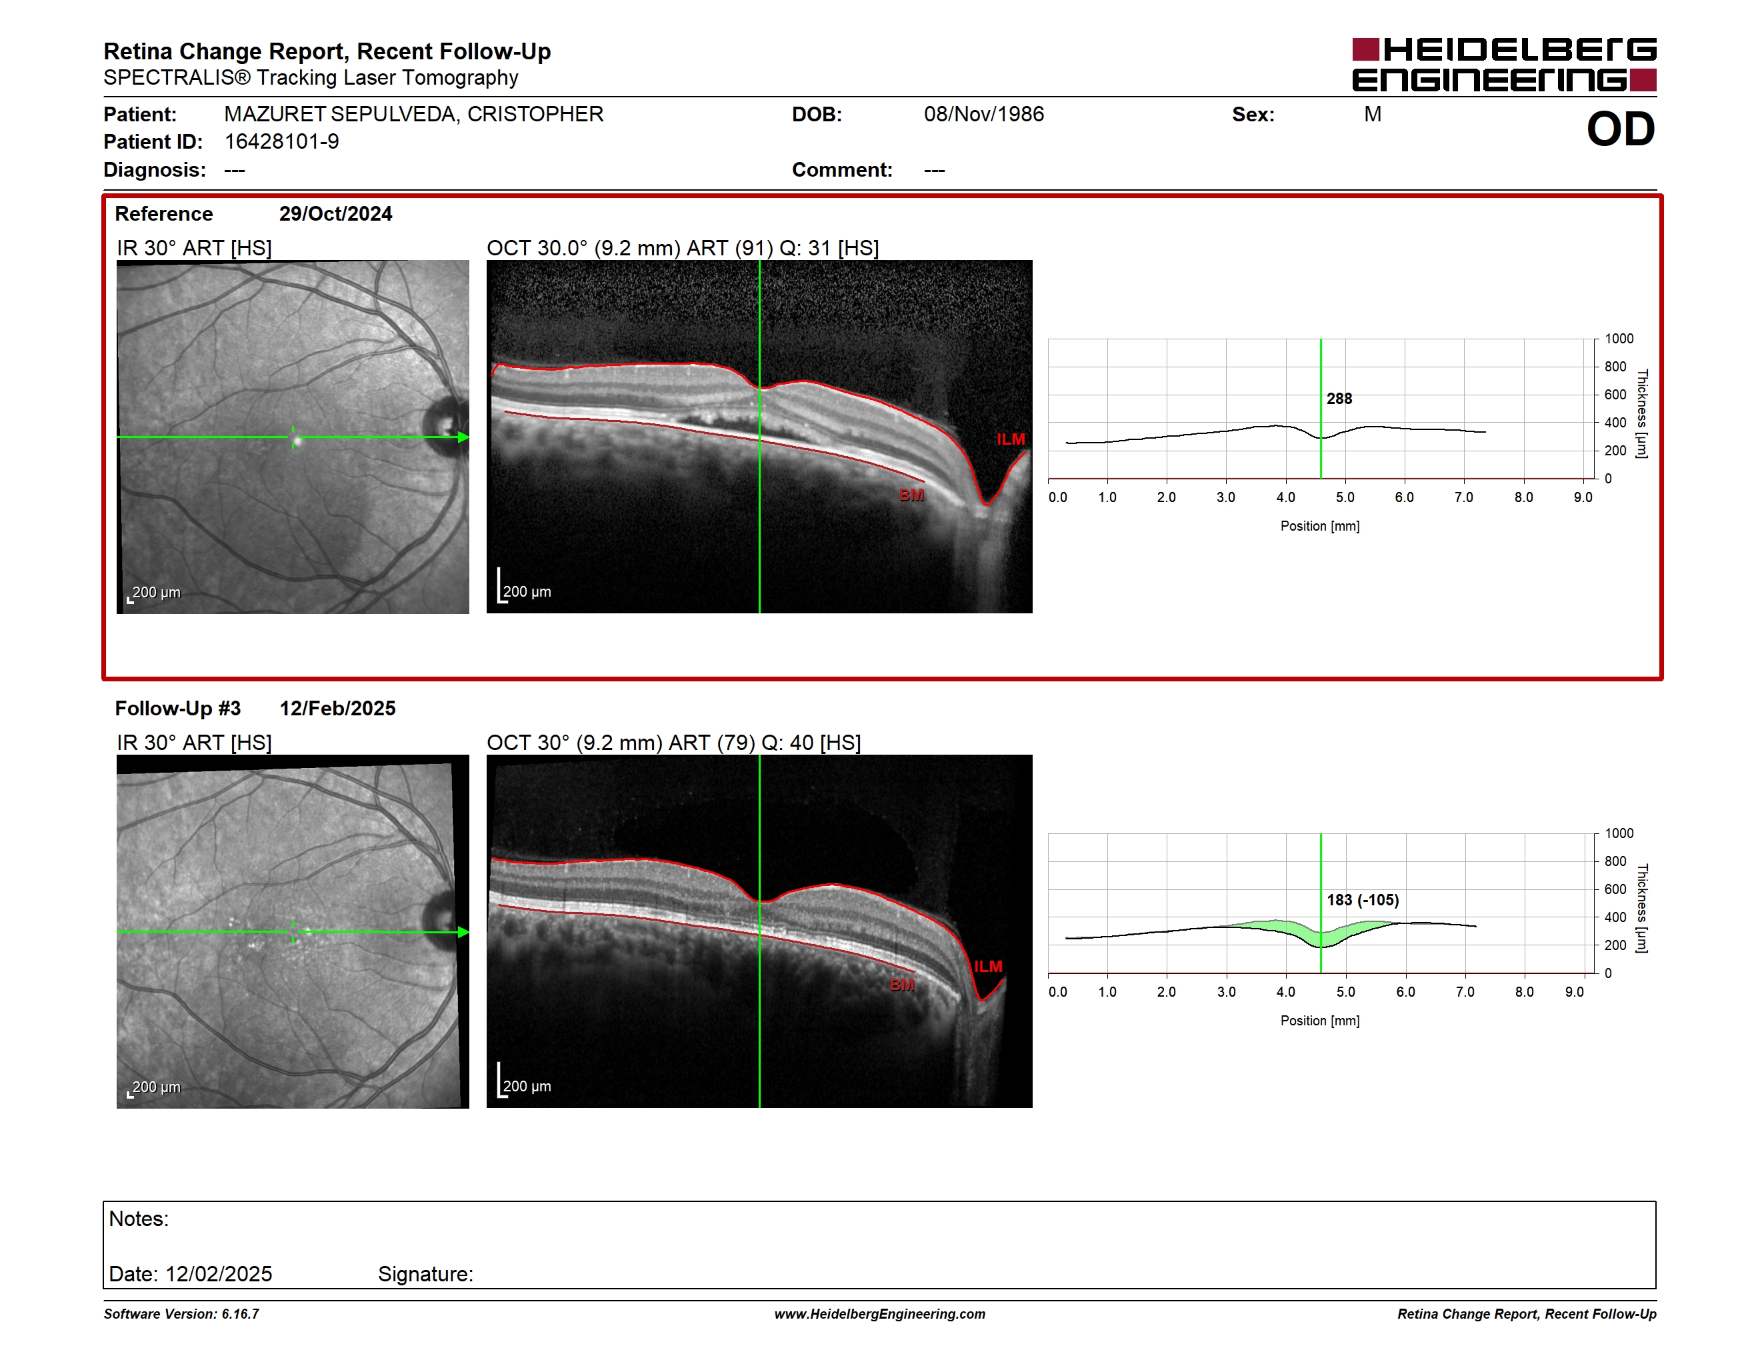Screen dimensions: 1760x1360
Task: Click the Reference date 29/Oct/2024
Action: point(335,213)
